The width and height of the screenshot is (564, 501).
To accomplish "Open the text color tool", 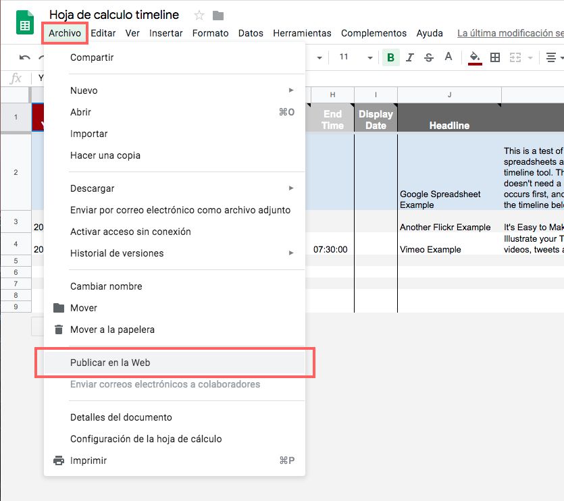I will [x=448, y=57].
